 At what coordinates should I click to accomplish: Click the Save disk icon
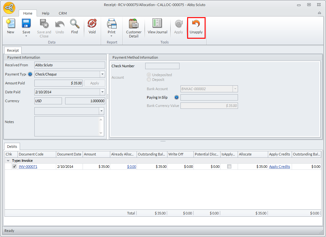coord(26,24)
